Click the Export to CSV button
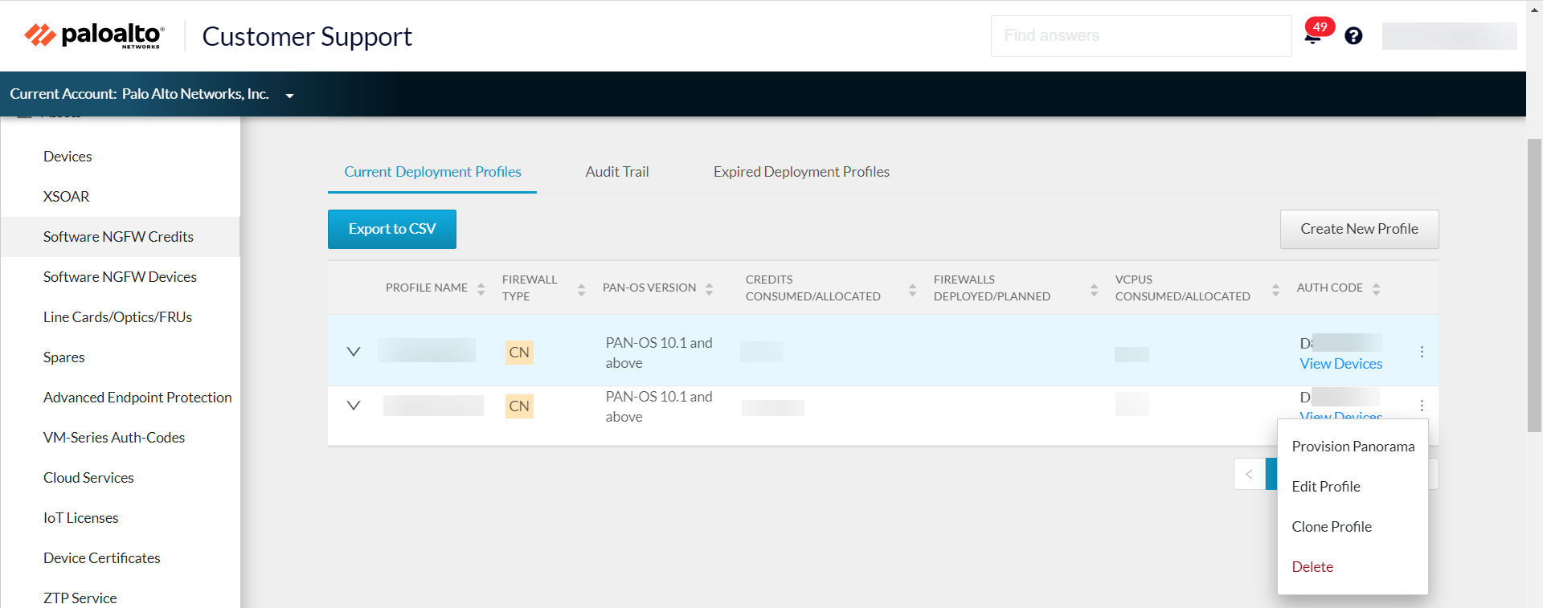Screen dimensions: 1543x608 392,229
